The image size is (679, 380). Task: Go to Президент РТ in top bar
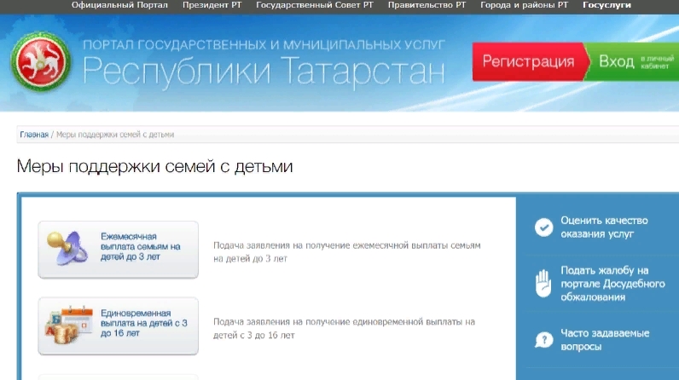click(212, 5)
